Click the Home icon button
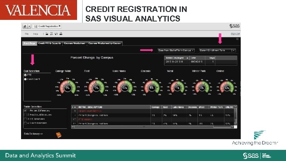The image size is (286, 161). 25,26
